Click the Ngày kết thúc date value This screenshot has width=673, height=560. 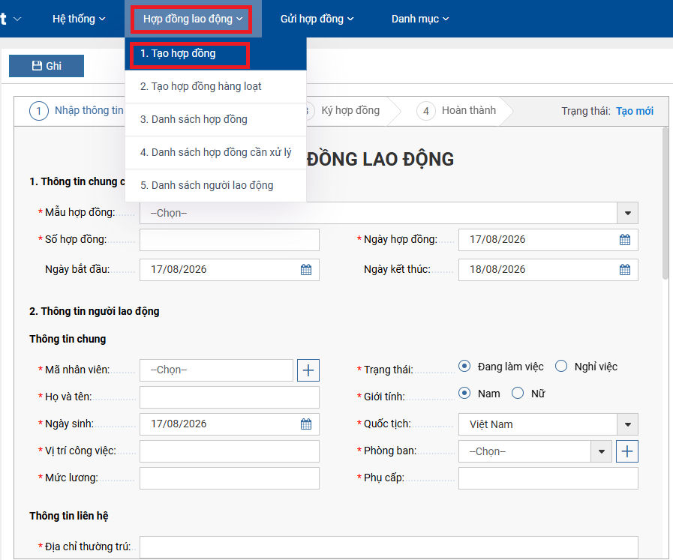497,269
